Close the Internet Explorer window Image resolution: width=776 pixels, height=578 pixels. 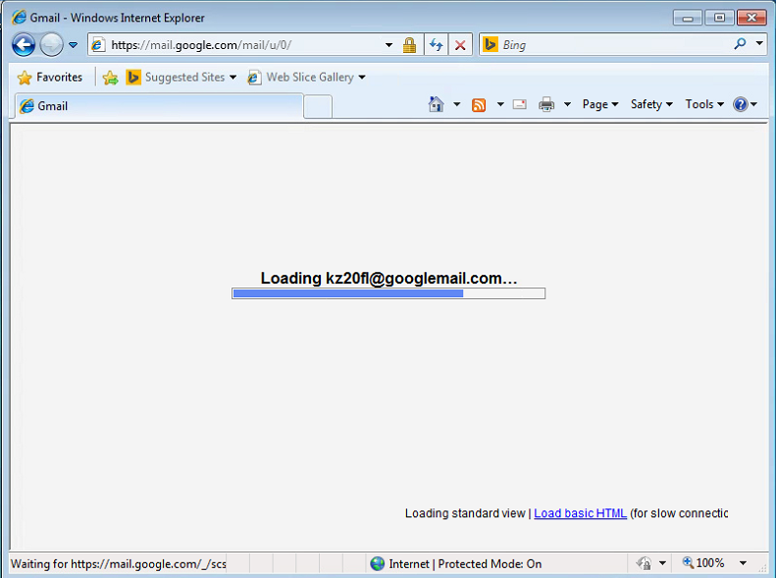(x=751, y=18)
